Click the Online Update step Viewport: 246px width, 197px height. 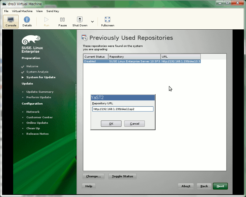point(37,123)
